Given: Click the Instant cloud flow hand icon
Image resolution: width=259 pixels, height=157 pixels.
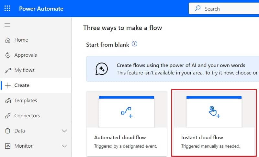Looking at the screenshot, I should (x=214, y=112).
